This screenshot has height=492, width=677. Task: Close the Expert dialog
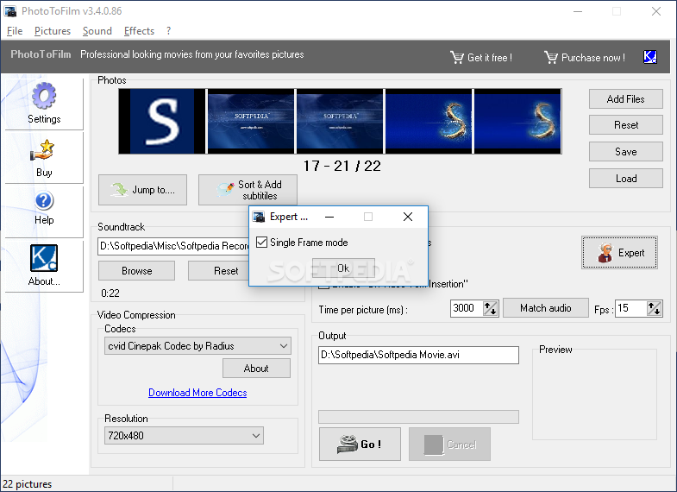(x=408, y=217)
